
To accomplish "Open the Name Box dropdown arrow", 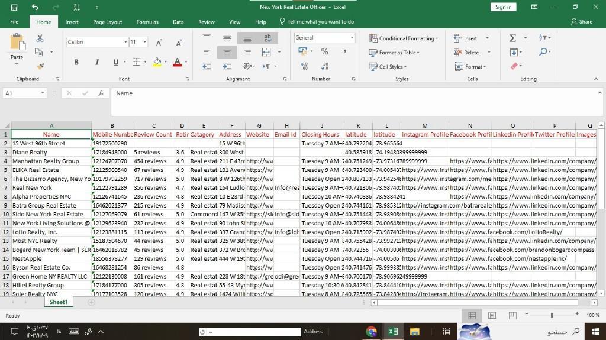I will coord(43,93).
